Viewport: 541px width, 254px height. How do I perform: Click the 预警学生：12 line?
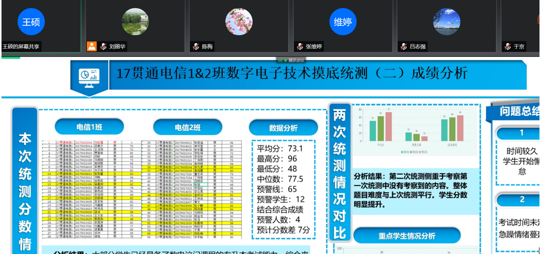281,199
